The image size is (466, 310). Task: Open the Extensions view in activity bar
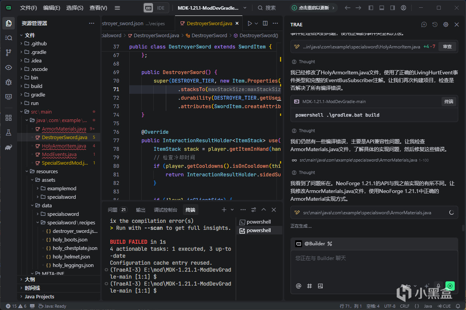pos(9,118)
